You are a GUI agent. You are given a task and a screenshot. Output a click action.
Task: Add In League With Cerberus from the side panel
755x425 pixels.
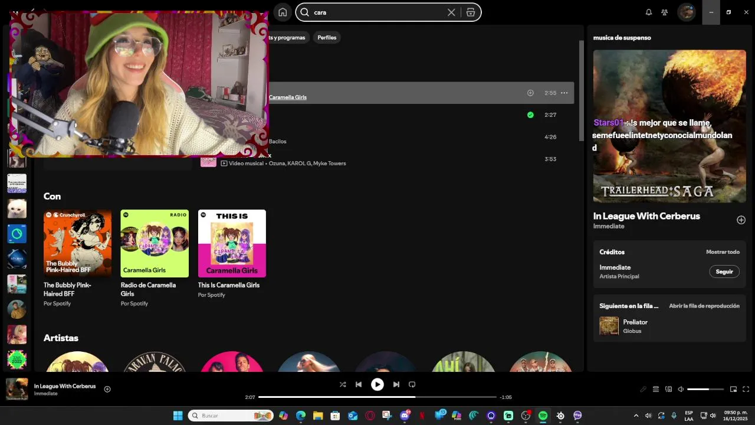click(x=741, y=220)
